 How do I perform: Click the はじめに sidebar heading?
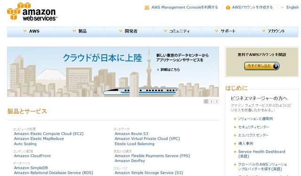tap(237, 88)
